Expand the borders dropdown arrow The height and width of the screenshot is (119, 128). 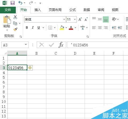click(x=55, y=28)
